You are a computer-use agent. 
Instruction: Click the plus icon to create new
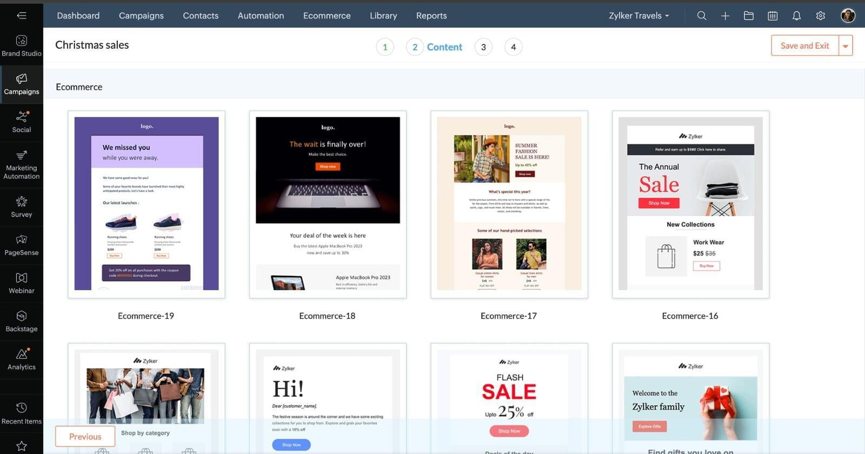point(725,16)
